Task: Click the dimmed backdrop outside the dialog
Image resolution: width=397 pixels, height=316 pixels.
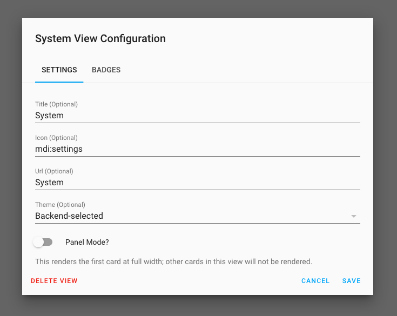Action: (10, 162)
